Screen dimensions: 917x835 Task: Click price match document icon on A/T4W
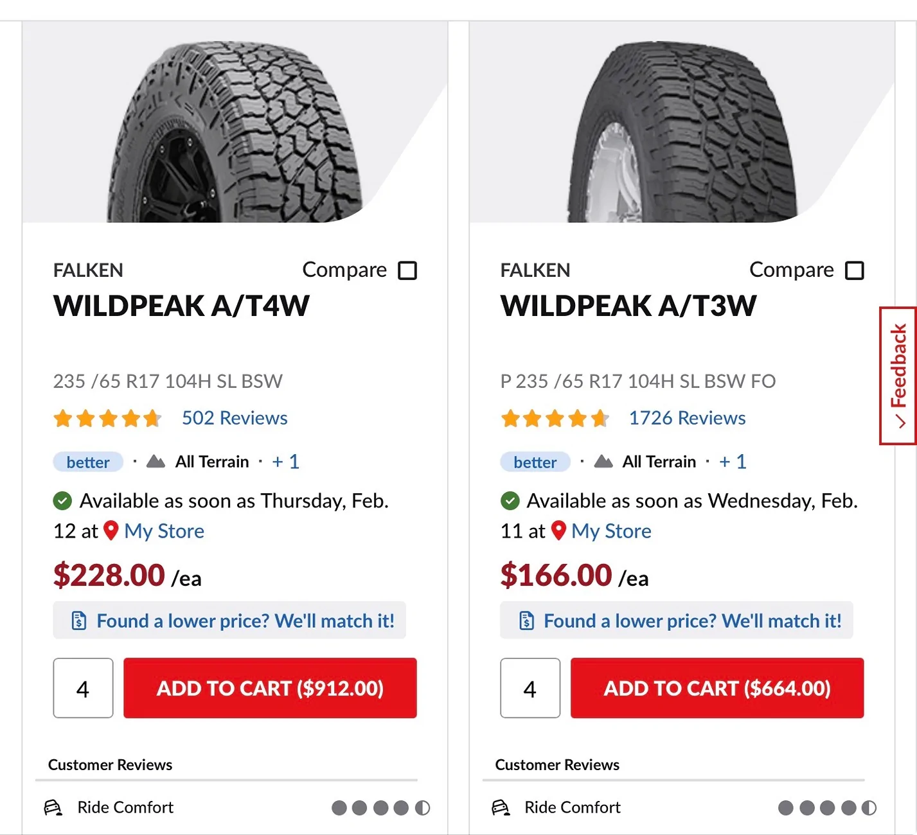tap(79, 620)
